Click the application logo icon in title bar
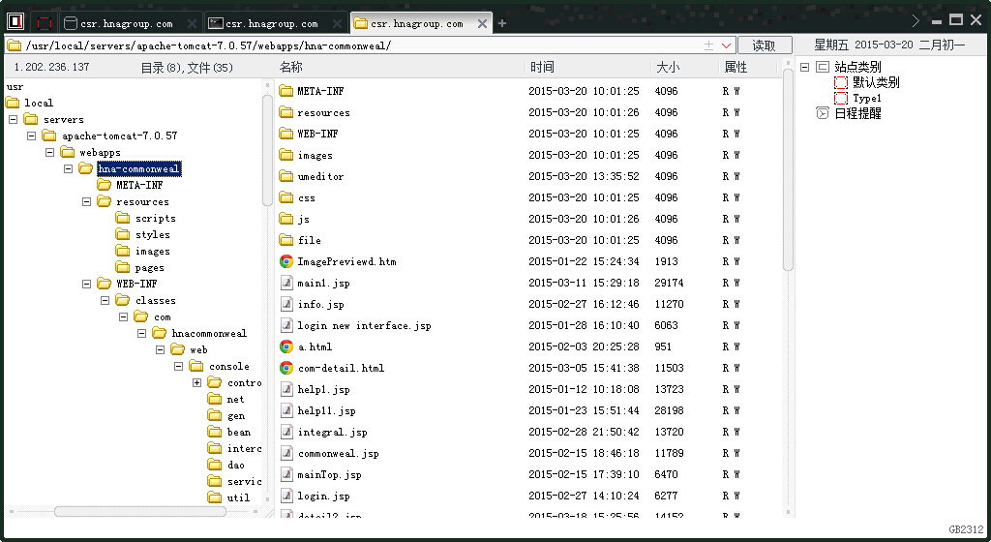Image resolution: width=991 pixels, height=542 pixels. [x=15, y=22]
